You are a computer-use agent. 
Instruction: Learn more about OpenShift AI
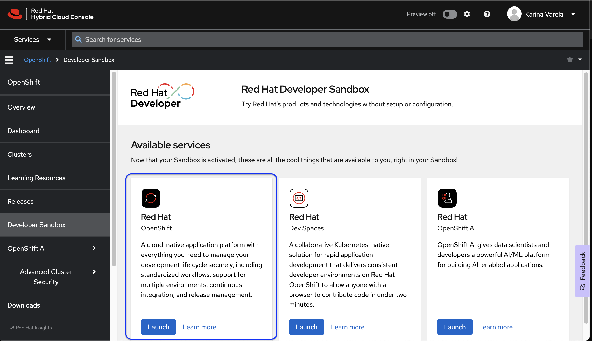[x=496, y=327]
